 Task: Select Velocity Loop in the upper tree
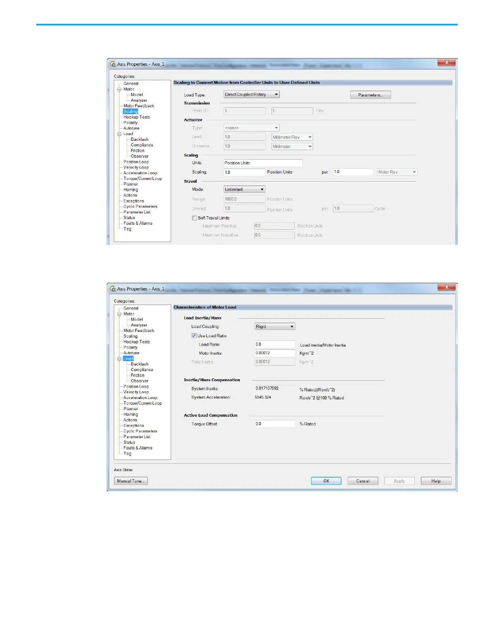136,167
